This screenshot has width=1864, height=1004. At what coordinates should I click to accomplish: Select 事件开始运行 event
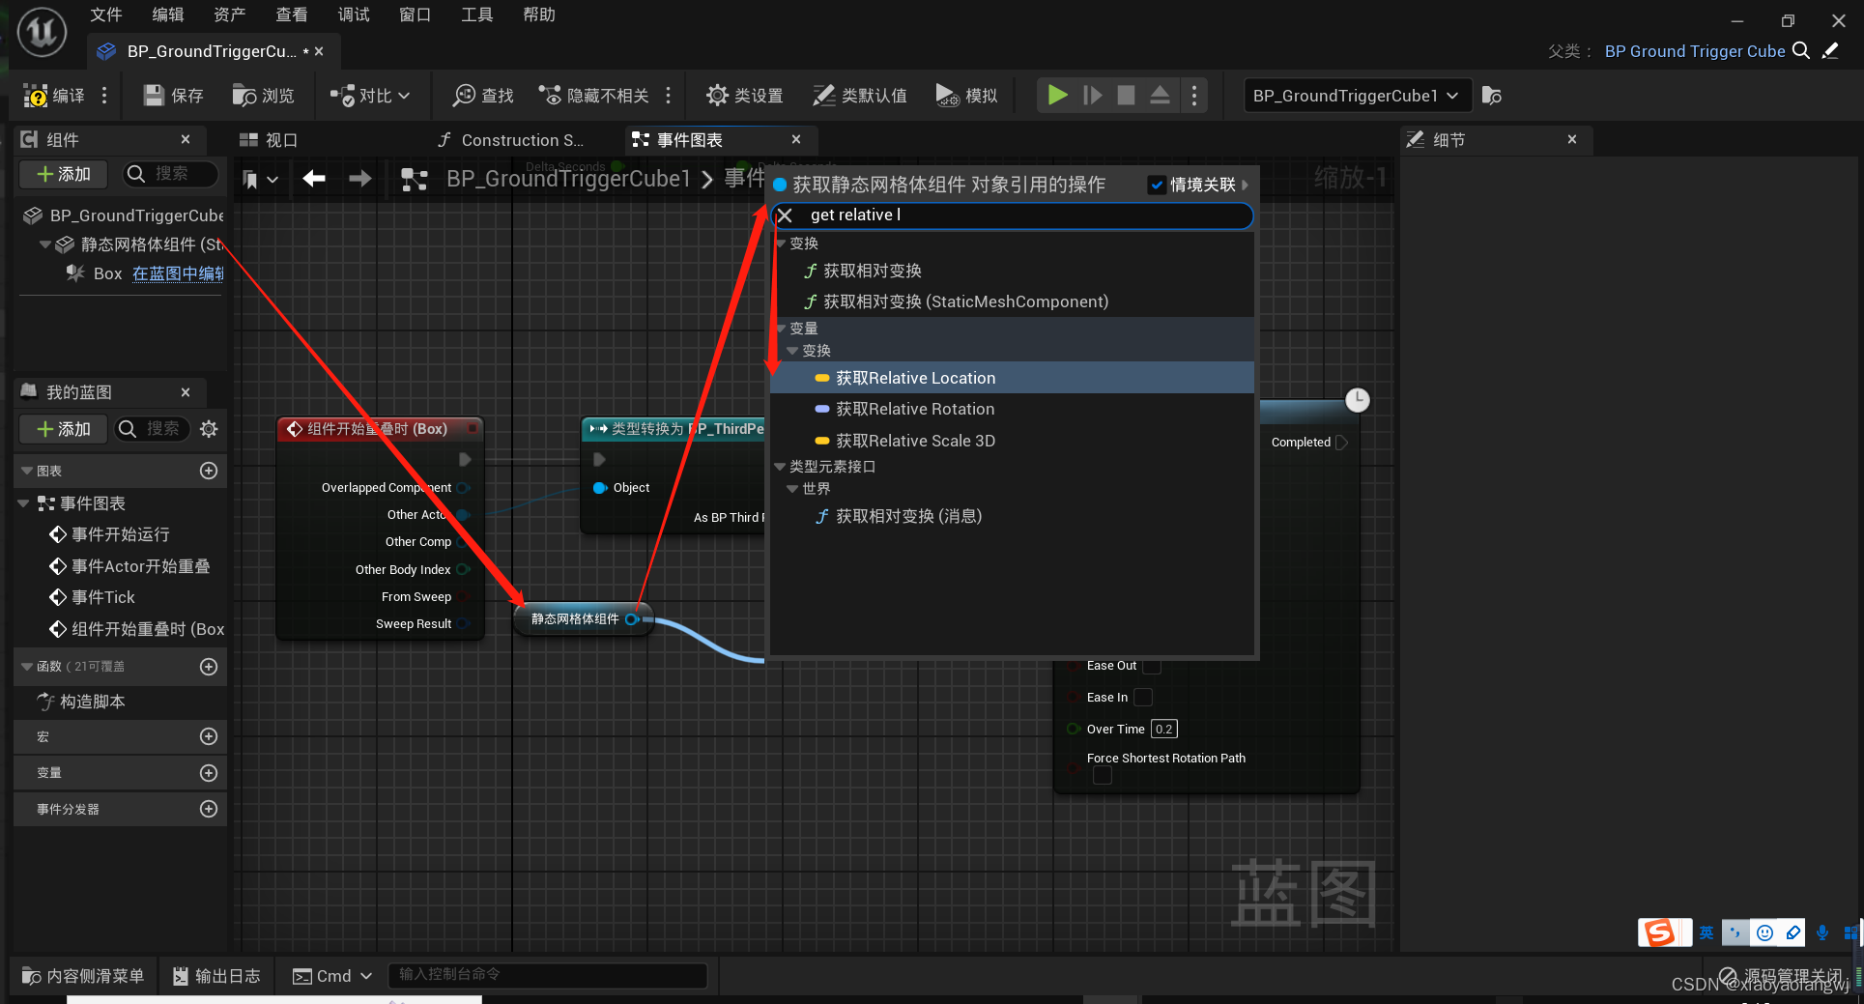pos(121,534)
